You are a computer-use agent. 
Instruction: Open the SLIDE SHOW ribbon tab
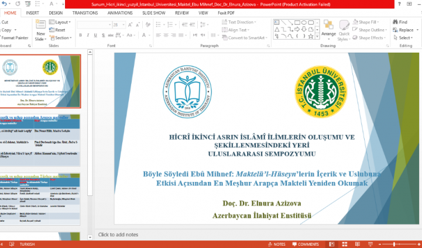154,13
